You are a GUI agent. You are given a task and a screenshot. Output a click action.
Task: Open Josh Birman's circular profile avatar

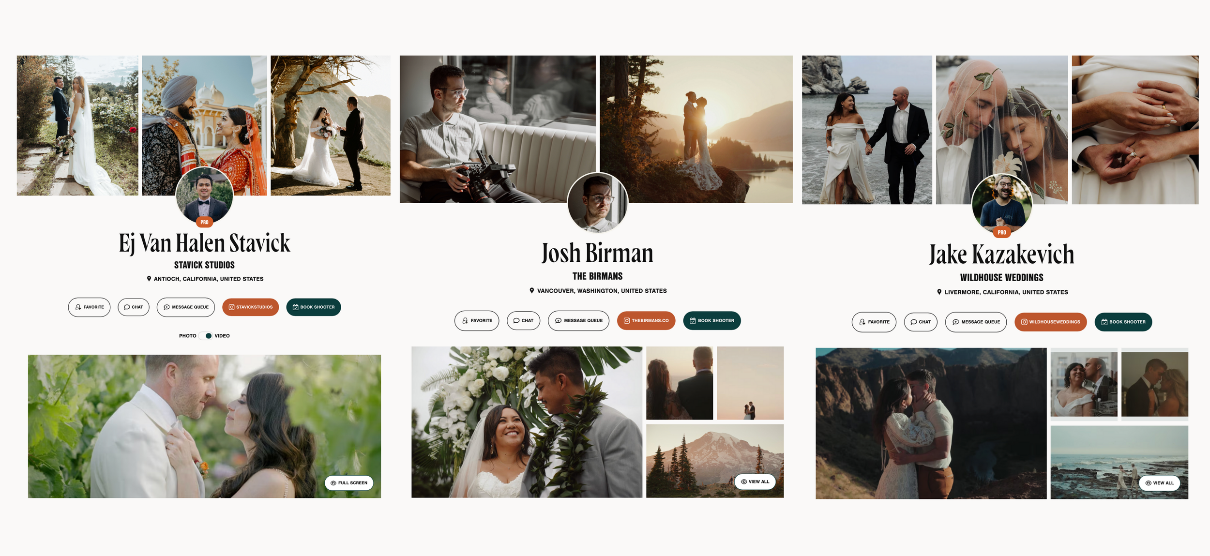click(x=598, y=202)
